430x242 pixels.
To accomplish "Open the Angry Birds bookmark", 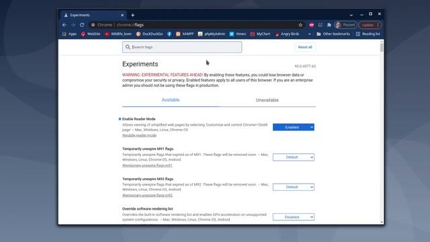I will point(287,34).
